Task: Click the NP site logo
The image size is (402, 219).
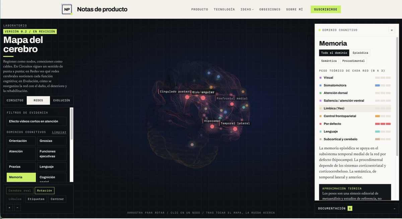Action: tap(67, 9)
